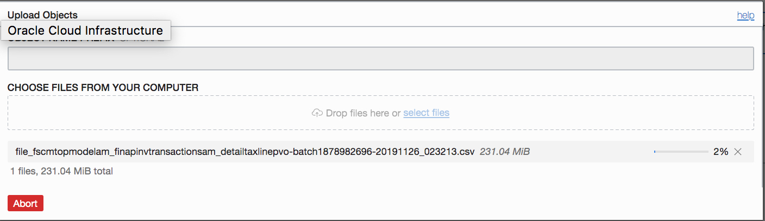
Task: Click empty right side of dashed drop zone
Action: coord(625,113)
